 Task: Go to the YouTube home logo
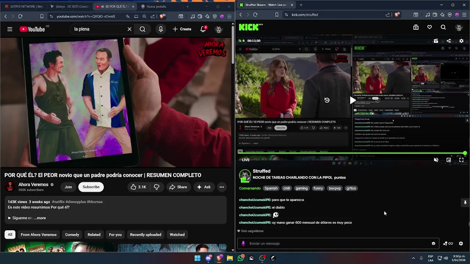click(x=32, y=29)
